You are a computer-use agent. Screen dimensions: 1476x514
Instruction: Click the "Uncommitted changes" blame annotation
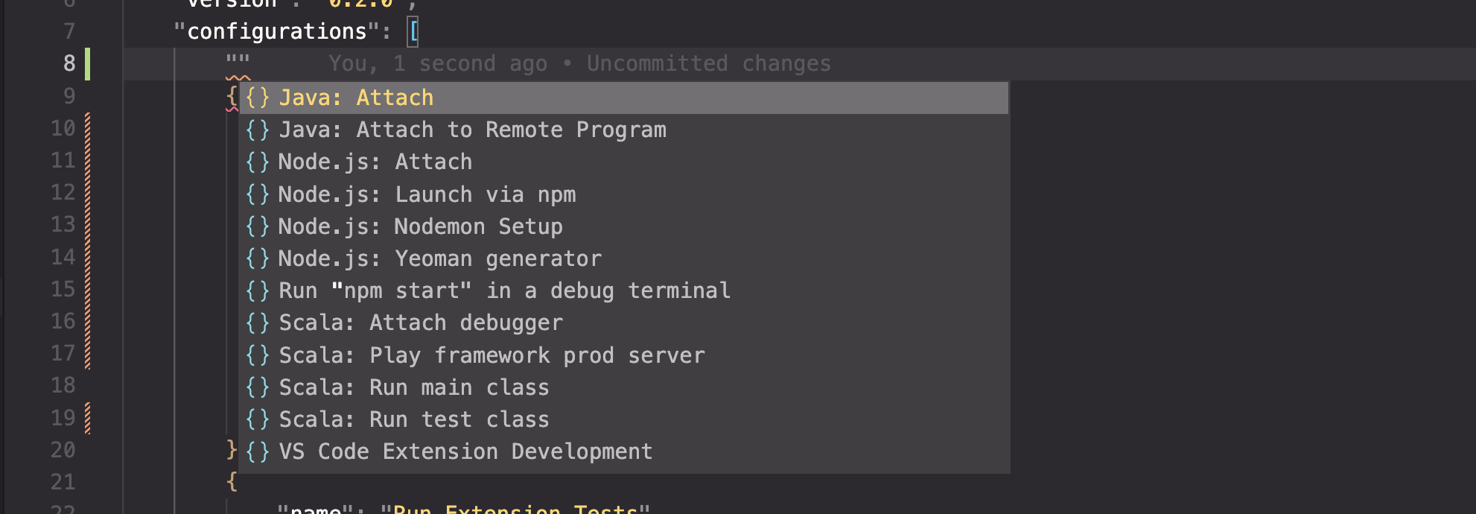tap(707, 63)
